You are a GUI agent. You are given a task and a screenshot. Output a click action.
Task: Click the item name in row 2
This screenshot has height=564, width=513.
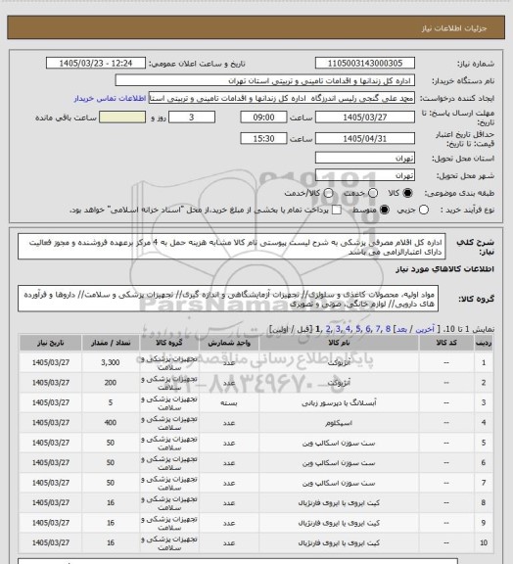tap(339, 383)
